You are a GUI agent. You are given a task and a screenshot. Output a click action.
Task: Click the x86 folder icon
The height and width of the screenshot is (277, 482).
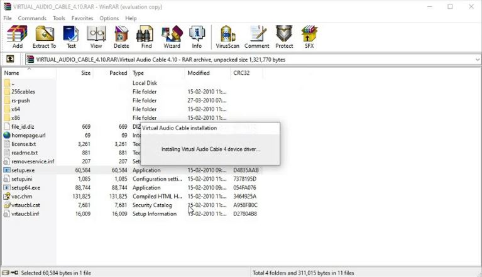pyautogui.click(x=7, y=117)
